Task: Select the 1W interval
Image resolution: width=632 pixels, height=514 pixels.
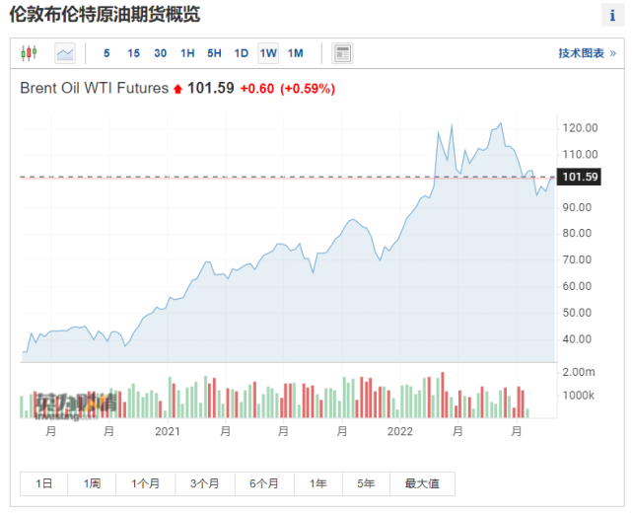Action: pyautogui.click(x=268, y=52)
